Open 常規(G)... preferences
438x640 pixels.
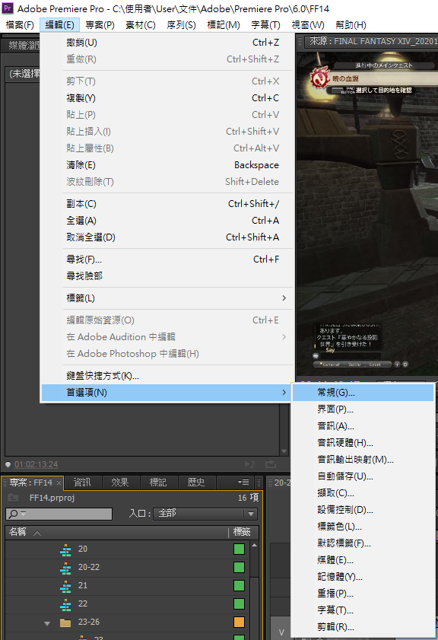coord(363,393)
